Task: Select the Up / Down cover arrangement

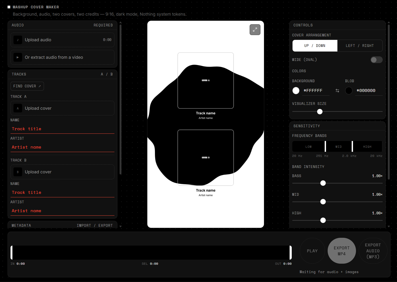Action: coord(315,46)
